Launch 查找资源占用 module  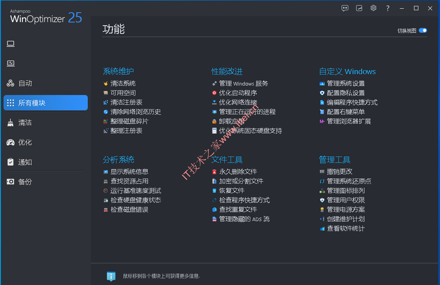(x=129, y=181)
